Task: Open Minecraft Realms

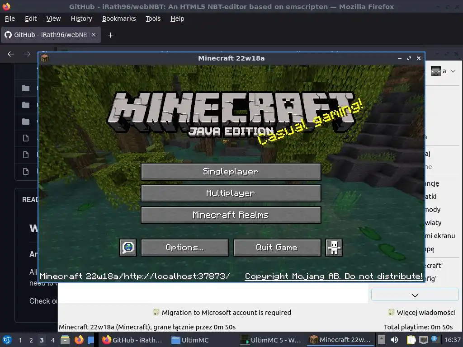Action: 231,215
